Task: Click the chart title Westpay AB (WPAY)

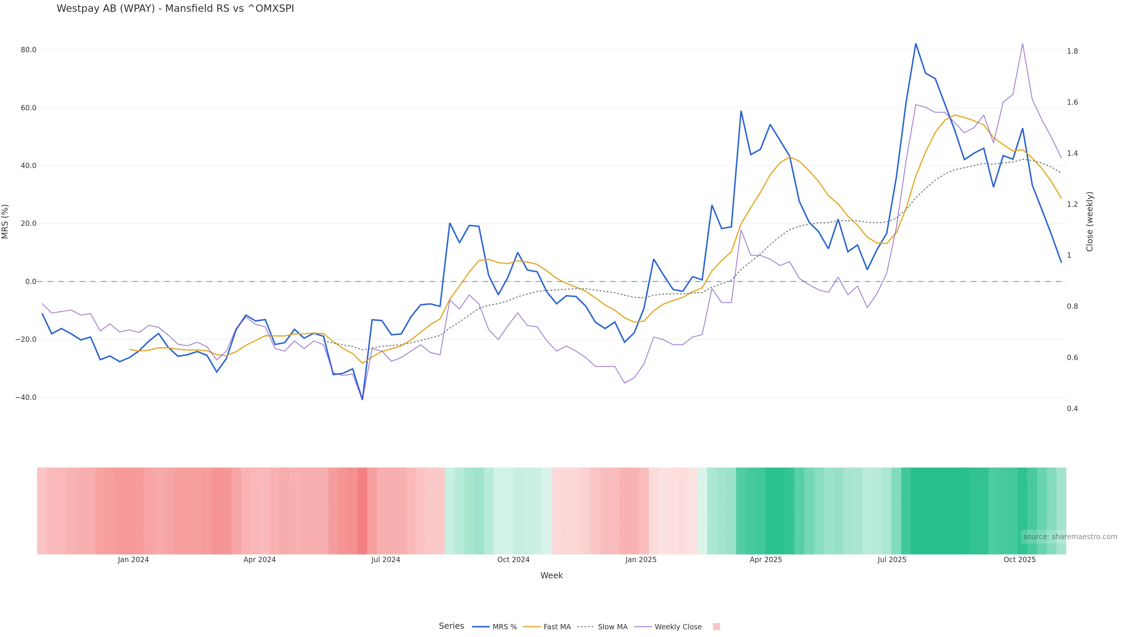Action: tap(175, 8)
